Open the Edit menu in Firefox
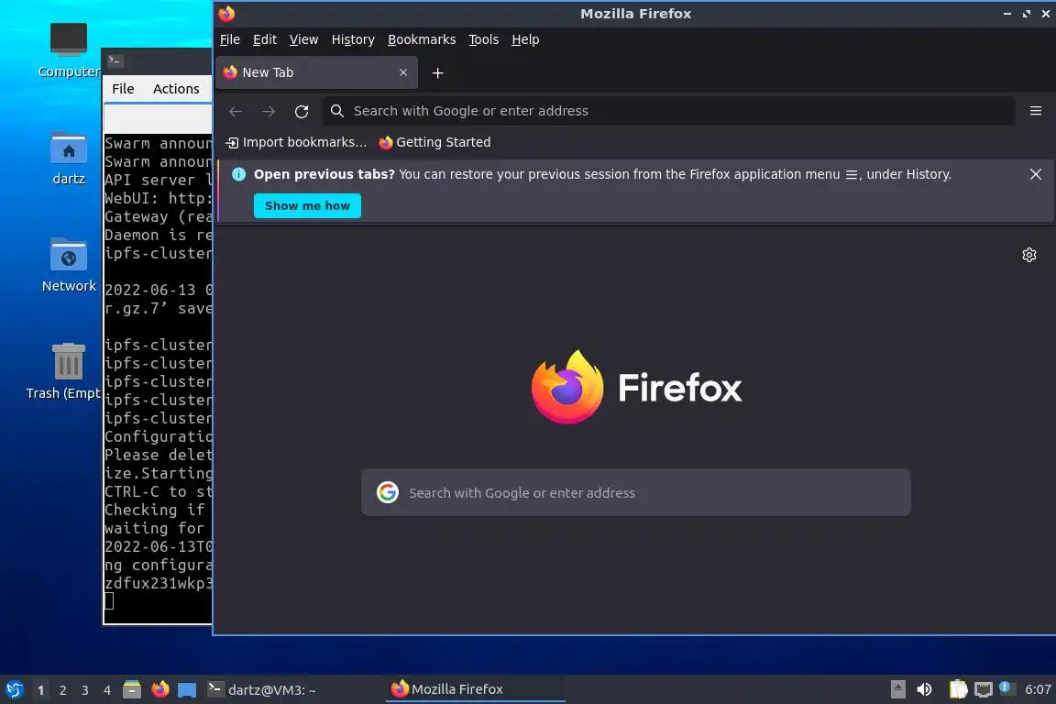 (265, 39)
